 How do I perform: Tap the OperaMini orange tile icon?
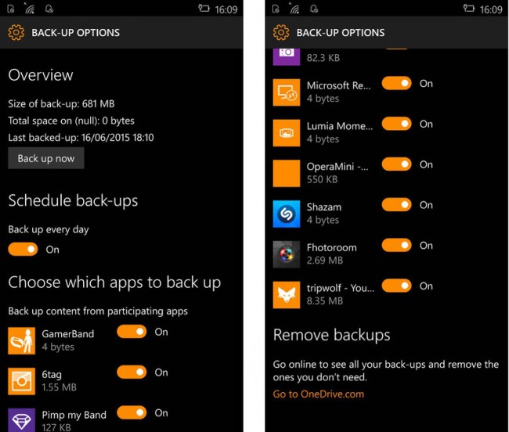287,174
